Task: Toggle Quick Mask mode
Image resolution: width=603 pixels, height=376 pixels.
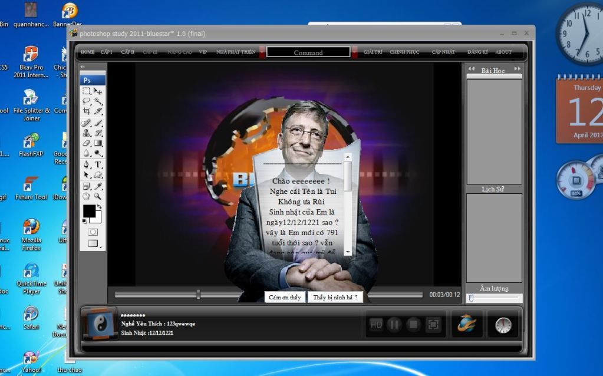Action: coord(93,232)
